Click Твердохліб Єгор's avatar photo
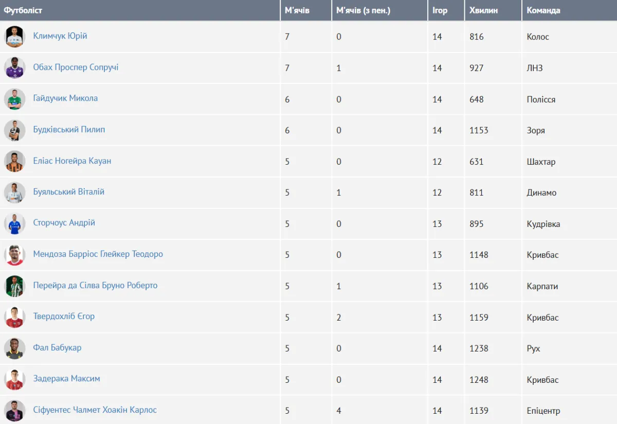 click(x=15, y=317)
